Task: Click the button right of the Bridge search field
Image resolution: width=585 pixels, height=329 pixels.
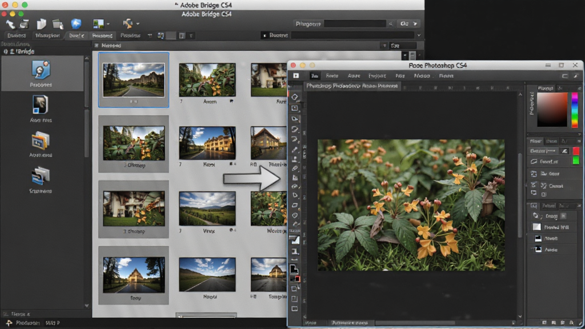Action: click(408, 23)
